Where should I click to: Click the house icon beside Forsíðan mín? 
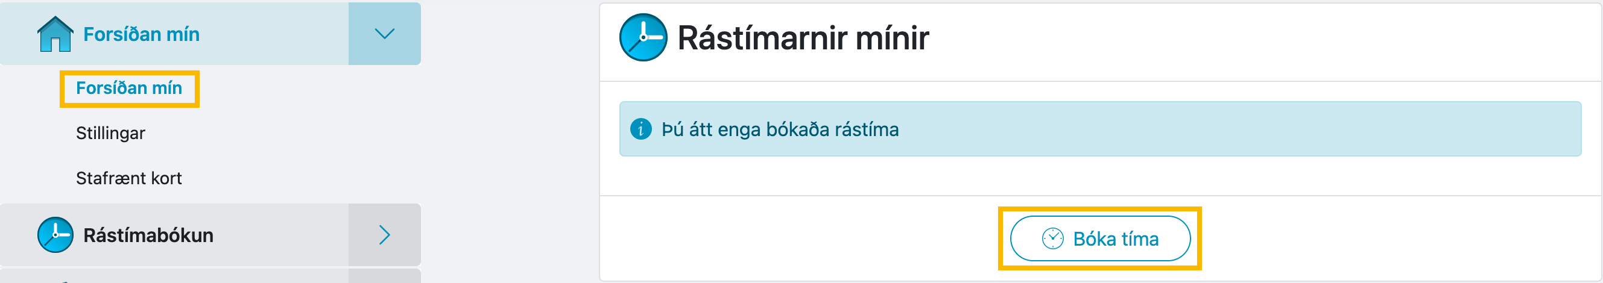(x=55, y=34)
